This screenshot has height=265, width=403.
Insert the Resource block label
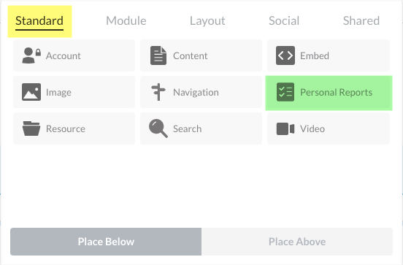pyautogui.click(x=66, y=128)
